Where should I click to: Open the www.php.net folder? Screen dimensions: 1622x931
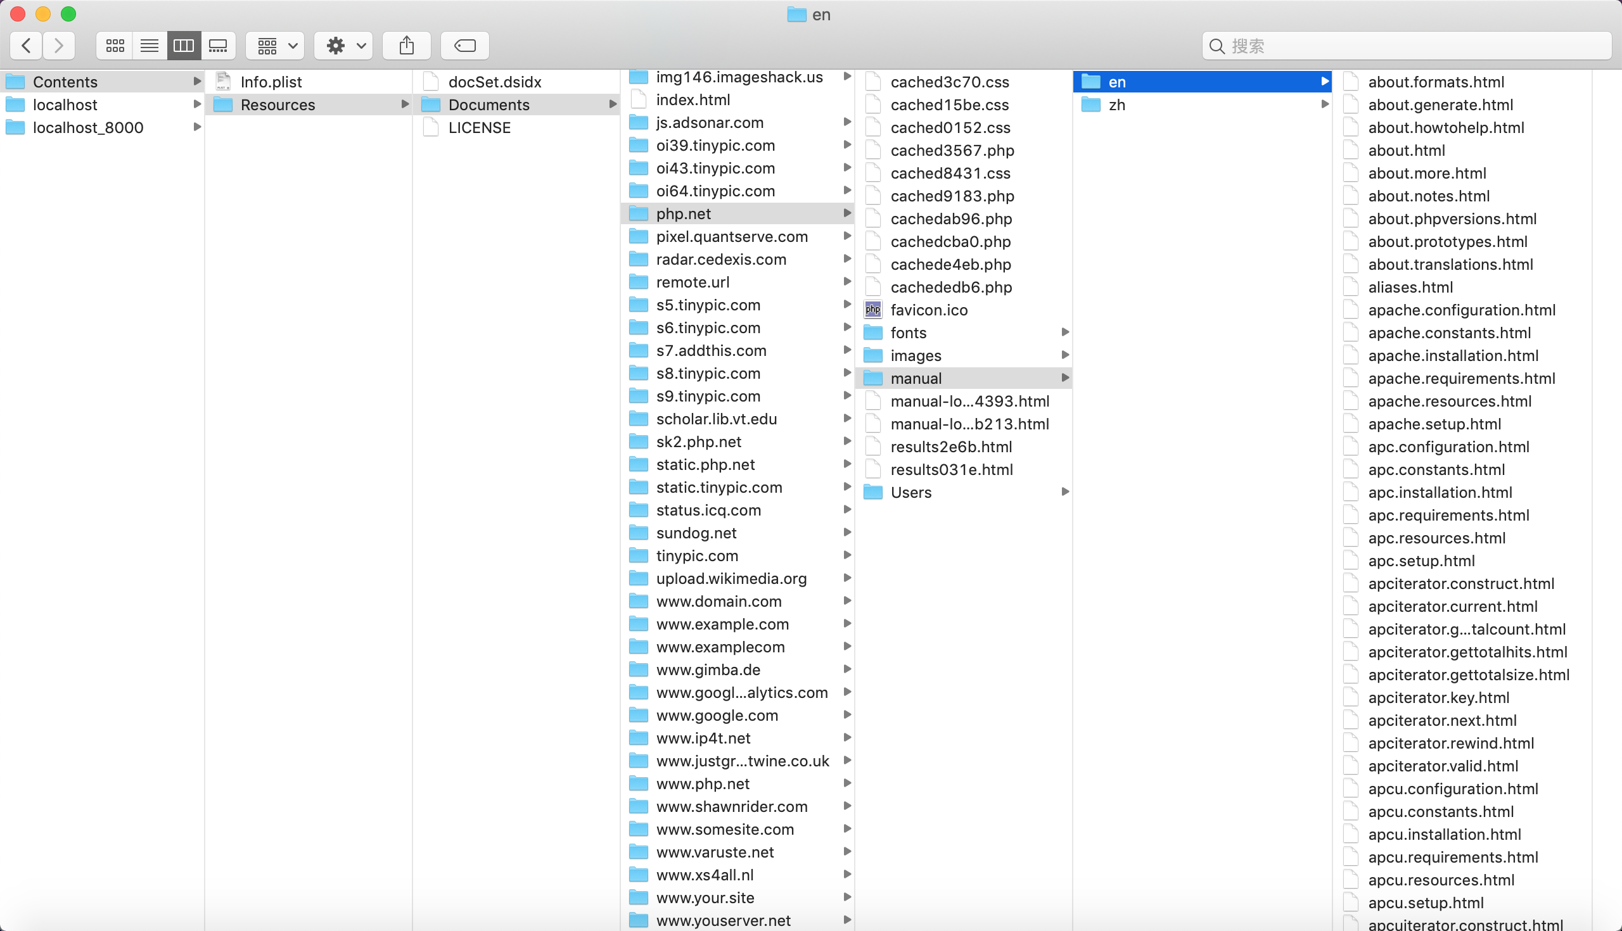pyautogui.click(x=702, y=784)
